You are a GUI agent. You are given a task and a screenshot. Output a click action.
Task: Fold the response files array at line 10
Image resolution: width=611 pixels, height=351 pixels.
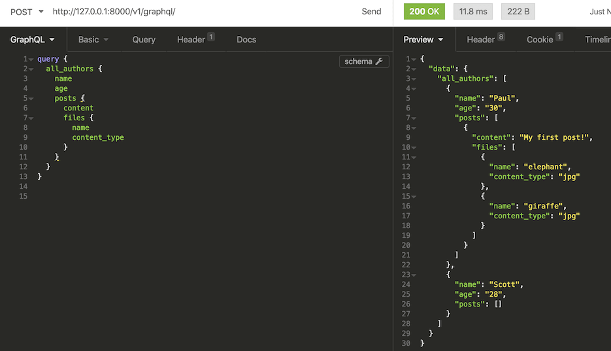(x=414, y=148)
